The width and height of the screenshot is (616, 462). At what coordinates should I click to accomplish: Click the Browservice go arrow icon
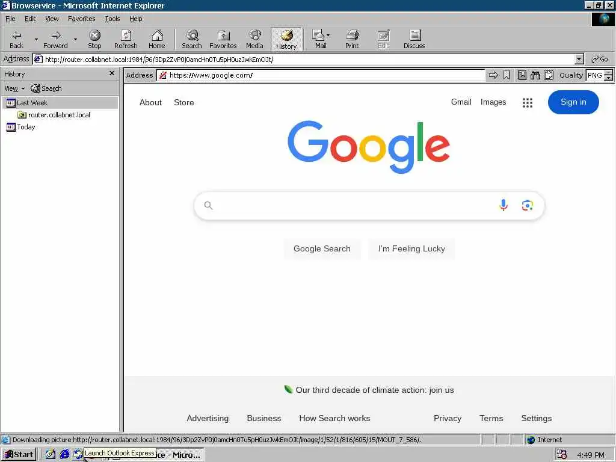(x=493, y=75)
